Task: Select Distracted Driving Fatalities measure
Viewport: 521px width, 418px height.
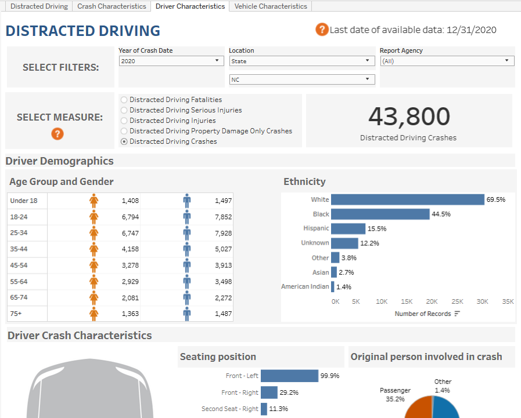Action: pyautogui.click(x=124, y=100)
